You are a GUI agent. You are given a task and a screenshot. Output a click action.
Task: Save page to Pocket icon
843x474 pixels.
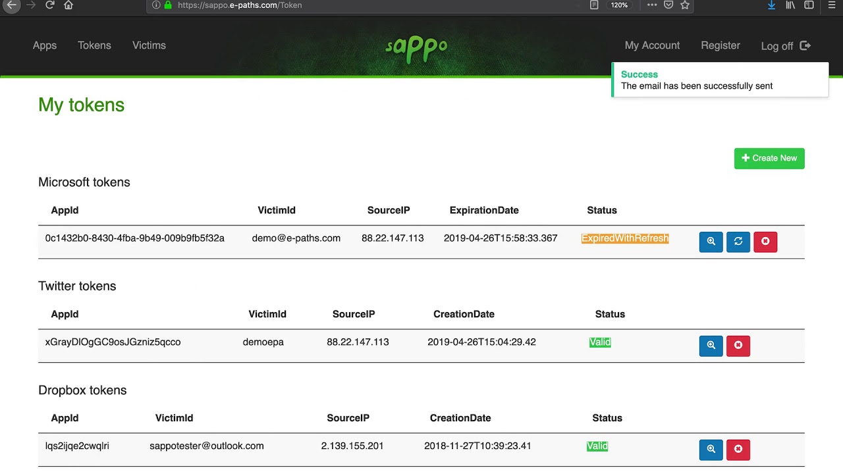[x=668, y=5]
